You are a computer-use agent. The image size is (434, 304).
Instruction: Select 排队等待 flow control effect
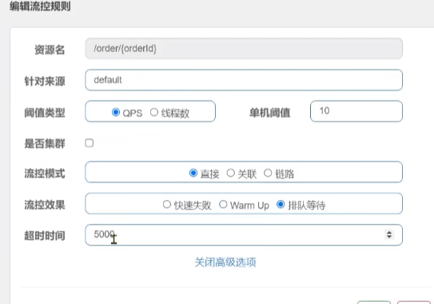coord(281,205)
